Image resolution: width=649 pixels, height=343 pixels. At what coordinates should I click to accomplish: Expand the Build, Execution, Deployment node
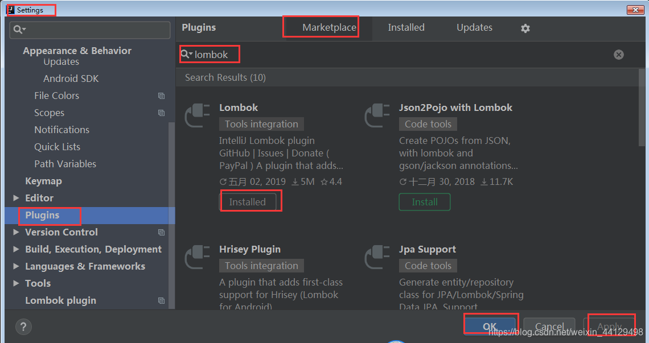pyautogui.click(x=16, y=249)
